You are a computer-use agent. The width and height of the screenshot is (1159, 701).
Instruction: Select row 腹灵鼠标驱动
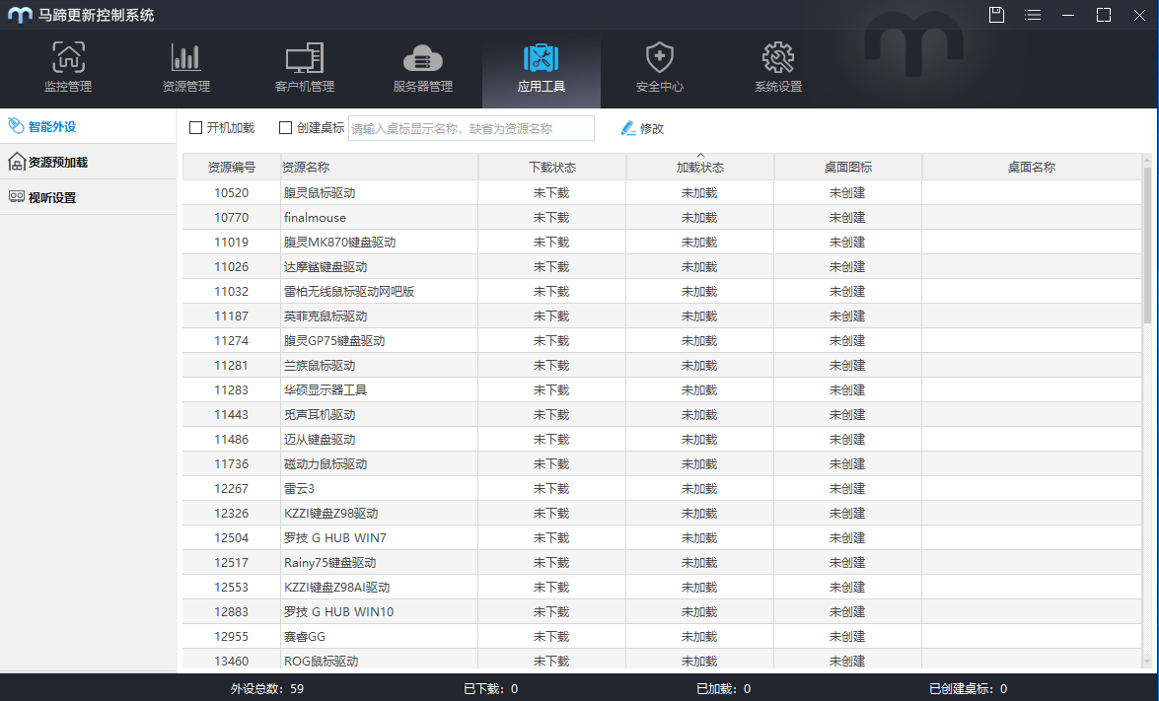point(662,193)
